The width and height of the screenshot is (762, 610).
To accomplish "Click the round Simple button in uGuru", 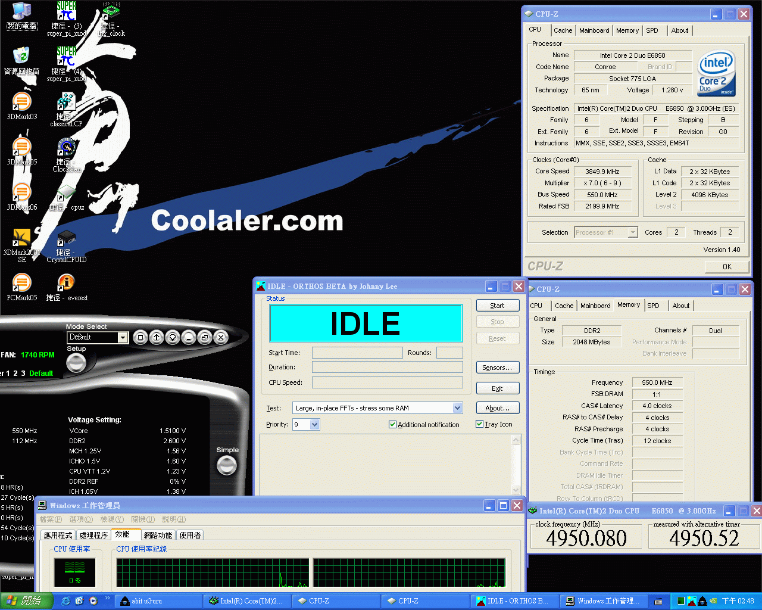I will pyautogui.click(x=227, y=465).
